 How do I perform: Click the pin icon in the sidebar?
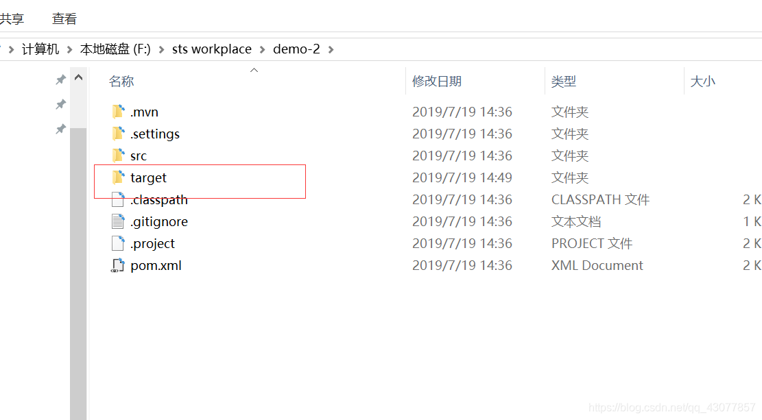click(x=60, y=79)
